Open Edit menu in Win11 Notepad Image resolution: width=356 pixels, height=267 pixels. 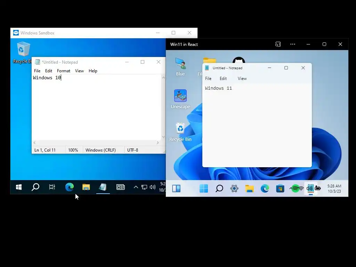tap(223, 79)
